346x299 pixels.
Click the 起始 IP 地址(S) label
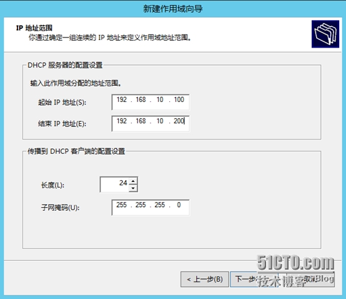point(62,103)
